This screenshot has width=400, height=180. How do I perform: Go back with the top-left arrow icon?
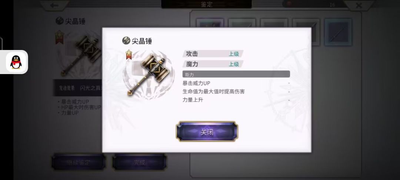54,5
